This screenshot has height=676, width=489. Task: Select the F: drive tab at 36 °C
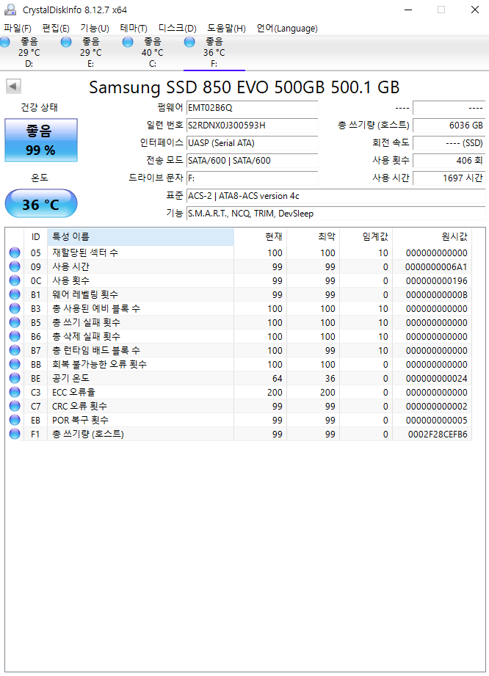point(214,53)
